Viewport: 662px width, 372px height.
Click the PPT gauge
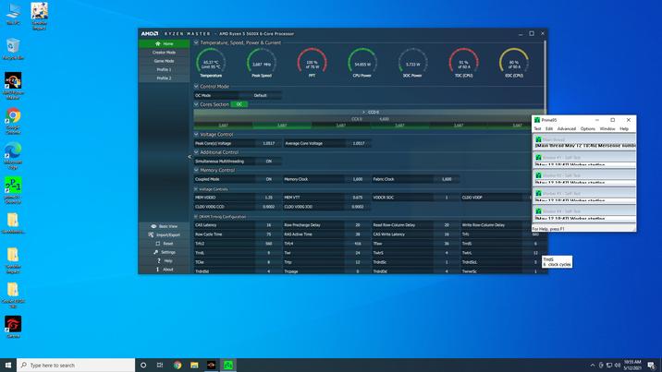coord(312,63)
